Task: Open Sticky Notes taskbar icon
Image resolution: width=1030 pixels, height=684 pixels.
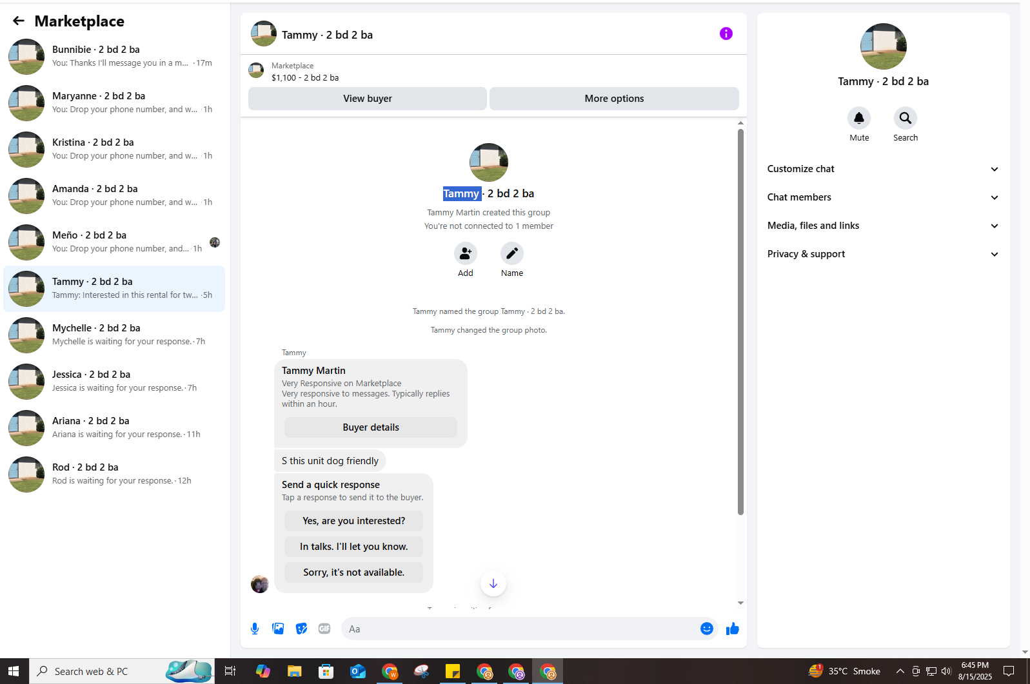Action: pyautogui.click(x=453, y=671)
